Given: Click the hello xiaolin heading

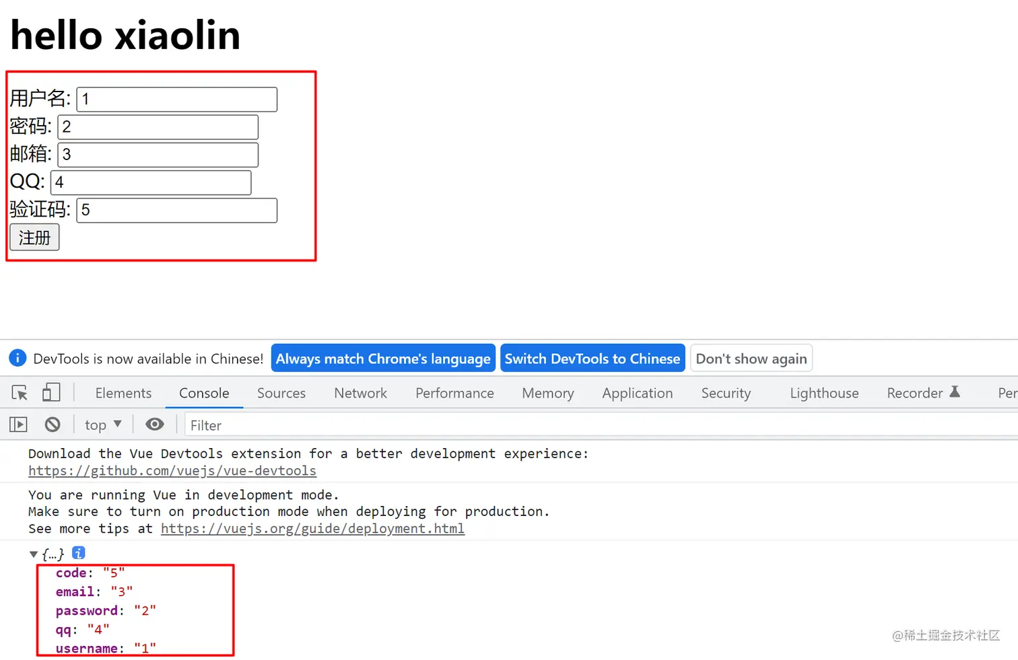Looking at the screenshot, I should [125, 35].
